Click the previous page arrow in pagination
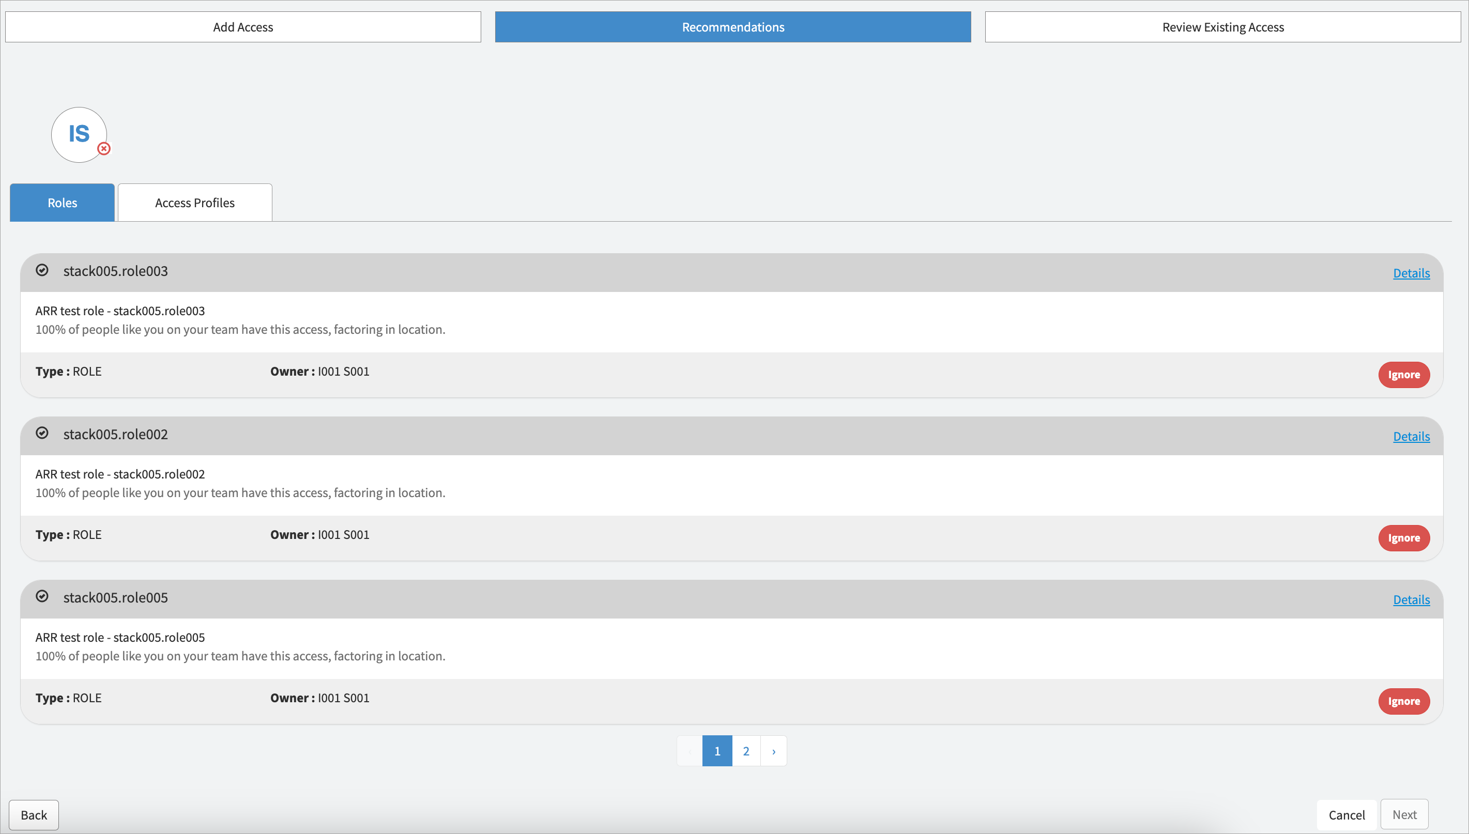This screenshot has height=834, width=1469. click(690, 751)
